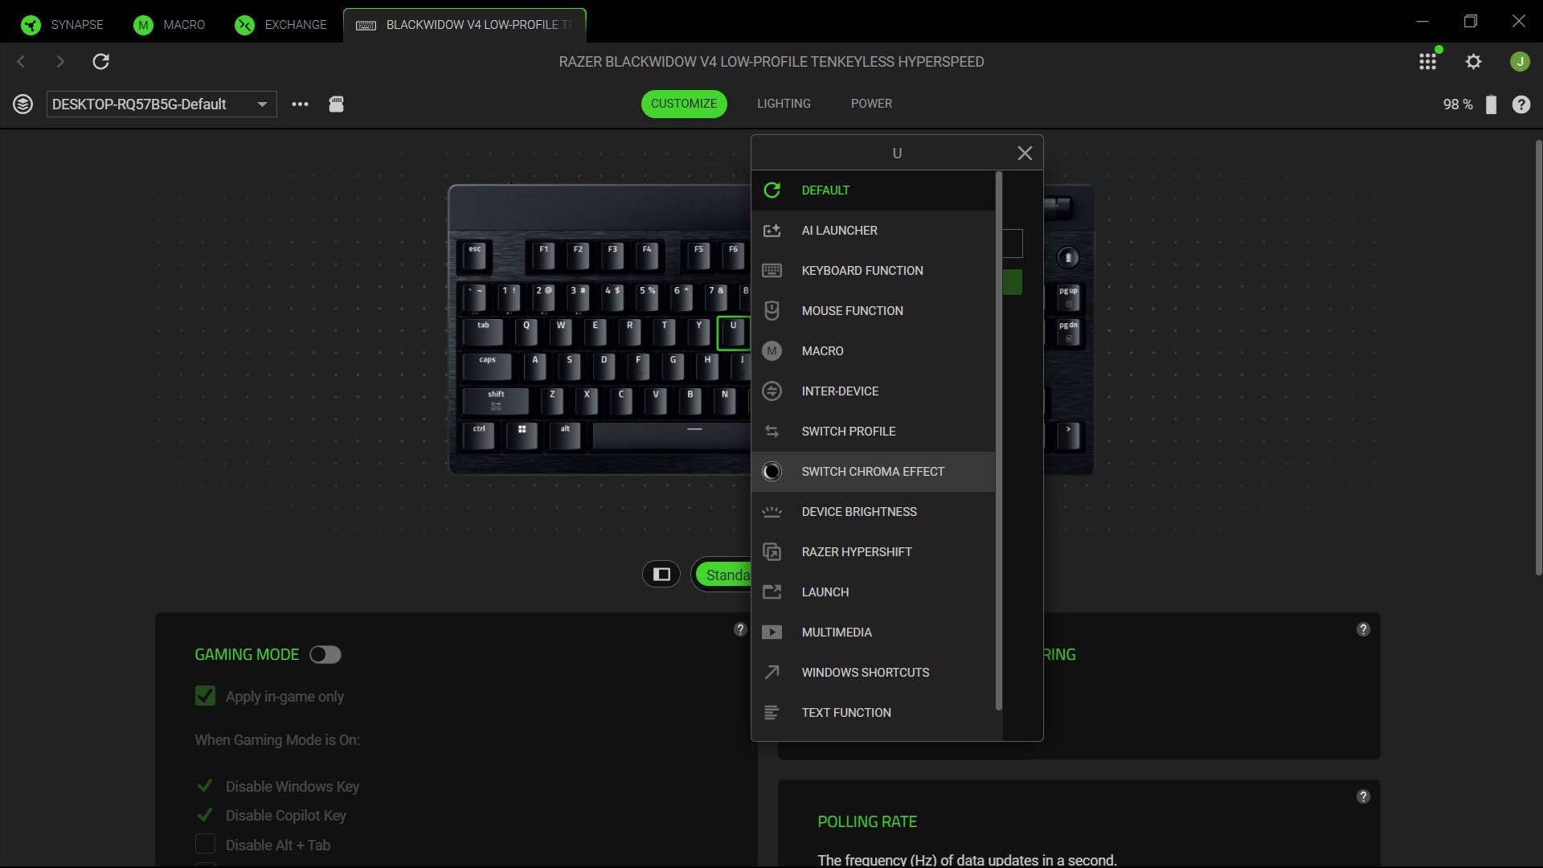Choose Text Function option
Image resolution: width=1543 pixels, height=868 pixels.
pyautogui.click(x=874, y=713)
